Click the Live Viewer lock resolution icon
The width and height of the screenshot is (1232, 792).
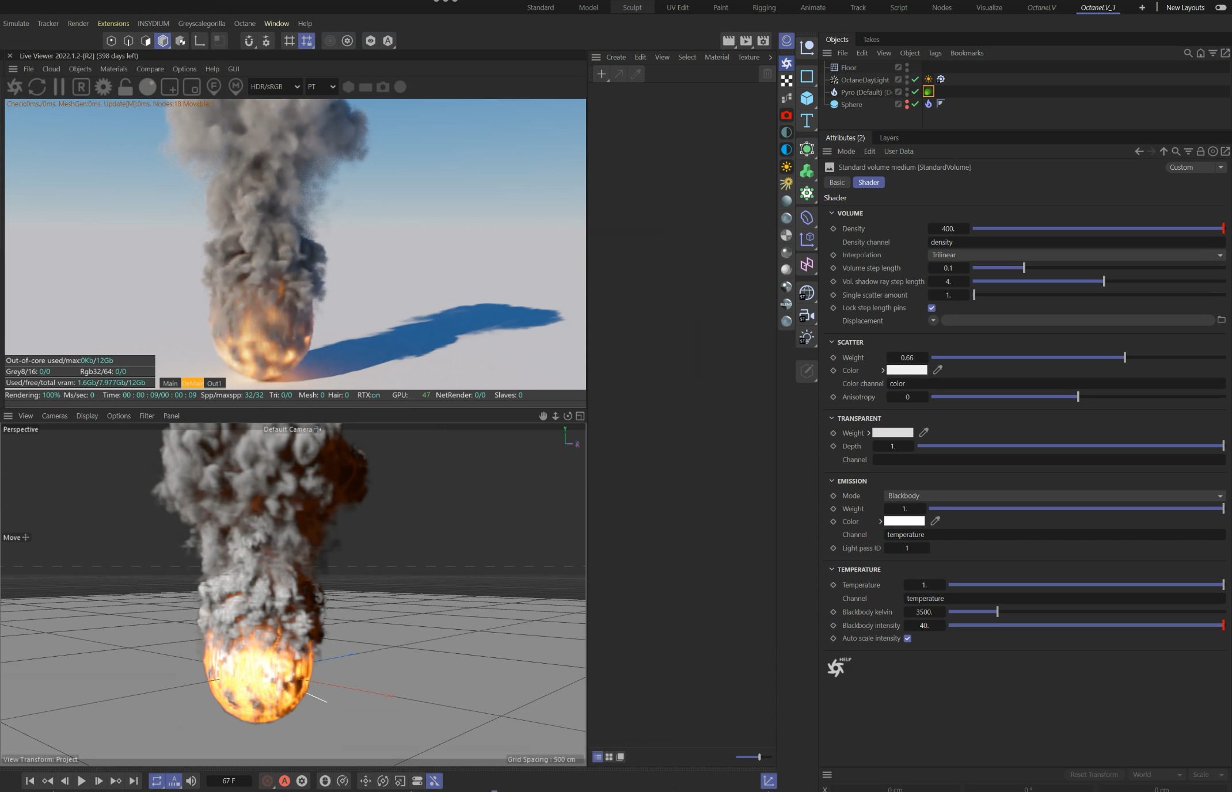[x=125, y=87]
